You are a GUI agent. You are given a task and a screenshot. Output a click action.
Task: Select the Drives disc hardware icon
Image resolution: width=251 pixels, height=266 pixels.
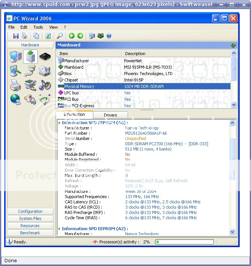45,71
